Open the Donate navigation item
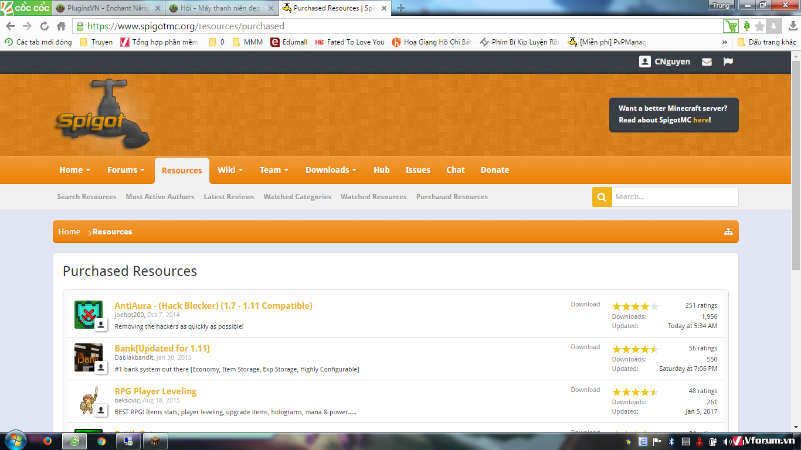 495,170
